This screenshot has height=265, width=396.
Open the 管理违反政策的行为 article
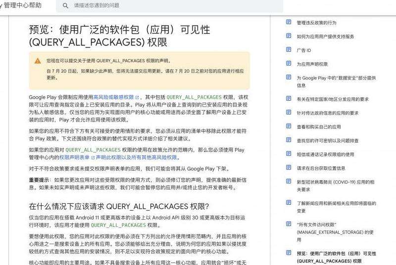tap(316, 23)
